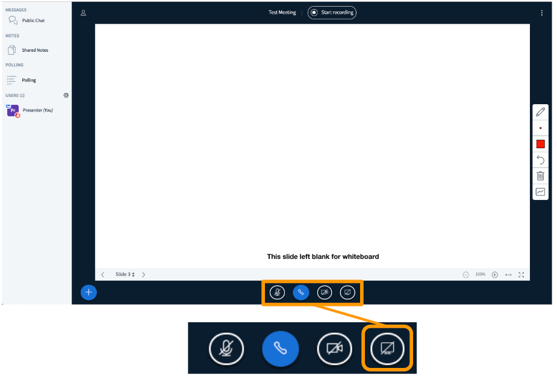557x380 pixels.
Task: Turn on multi-user whiteboard mode
Action: coord(540,192)
